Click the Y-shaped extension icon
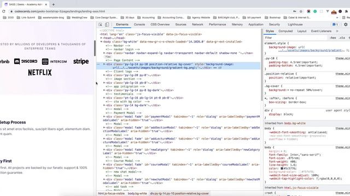This screenshot has width=350, height=196. click(328, 11)
